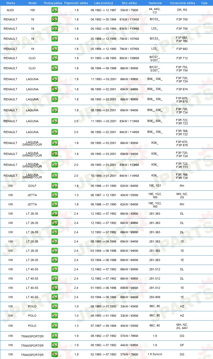Viewport: 213px width, 359px height.
Task: Select the 'F3R 768, F3R 728' engine code cell
Action: click(182, 176)
